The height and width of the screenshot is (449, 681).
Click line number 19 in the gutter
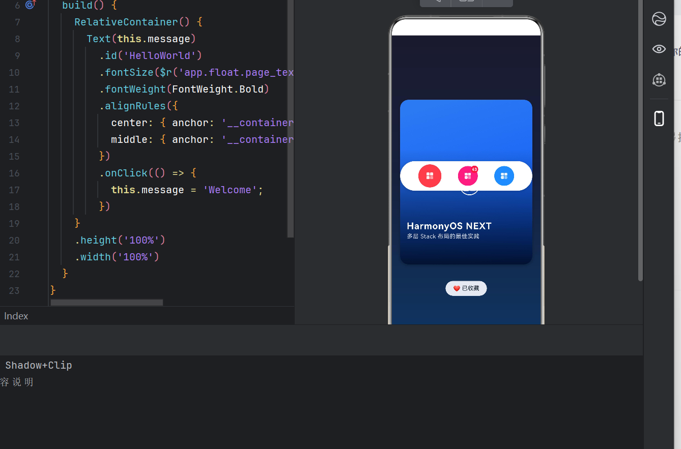[x=14, y=223]
